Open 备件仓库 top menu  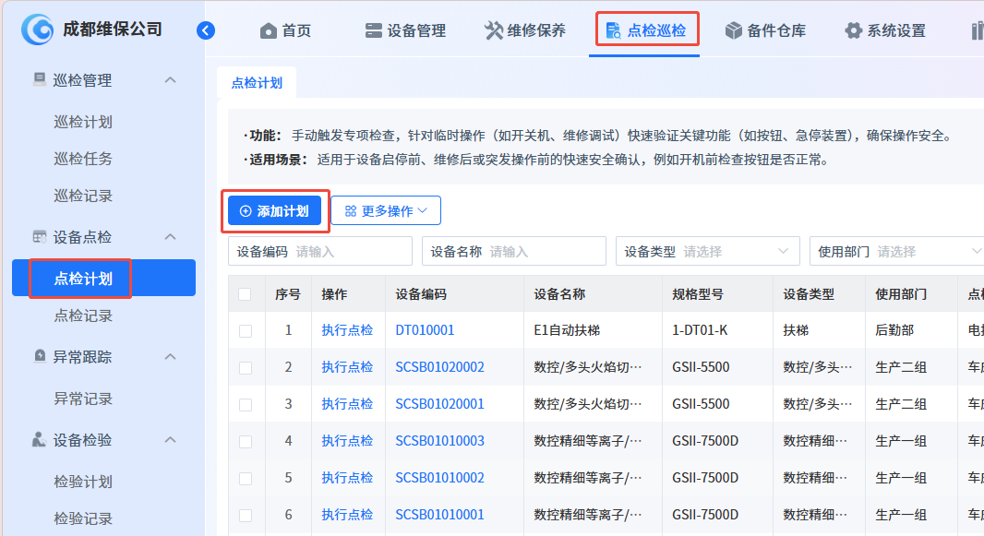[765, 30]
